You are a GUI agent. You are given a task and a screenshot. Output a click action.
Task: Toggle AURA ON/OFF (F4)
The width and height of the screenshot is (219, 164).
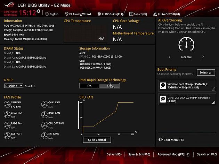pos(167,14)
